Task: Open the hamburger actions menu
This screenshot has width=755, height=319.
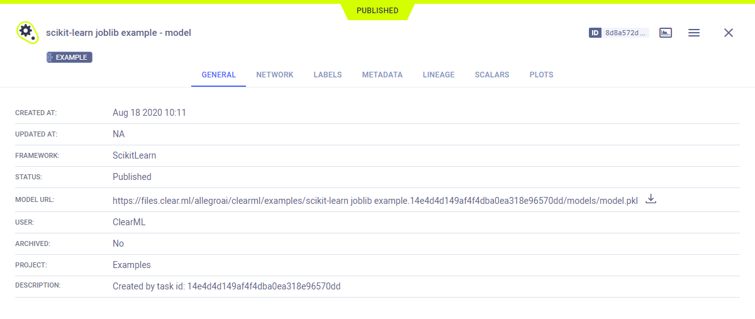Action: (694, 33)
